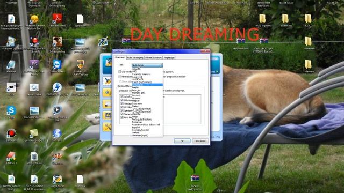Image resolution: width=344 pixels, height=193 pixels.
Task: Select Español in the language list
Action: tap(147, 128)
